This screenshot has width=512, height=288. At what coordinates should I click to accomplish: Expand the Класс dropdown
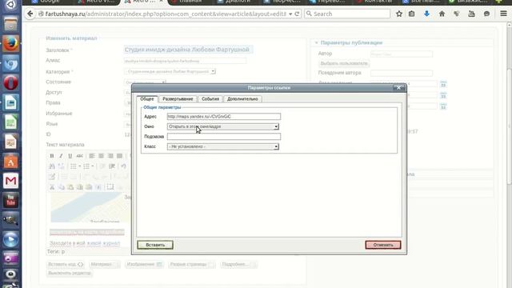pyautogui.click(x=276, y=146)
